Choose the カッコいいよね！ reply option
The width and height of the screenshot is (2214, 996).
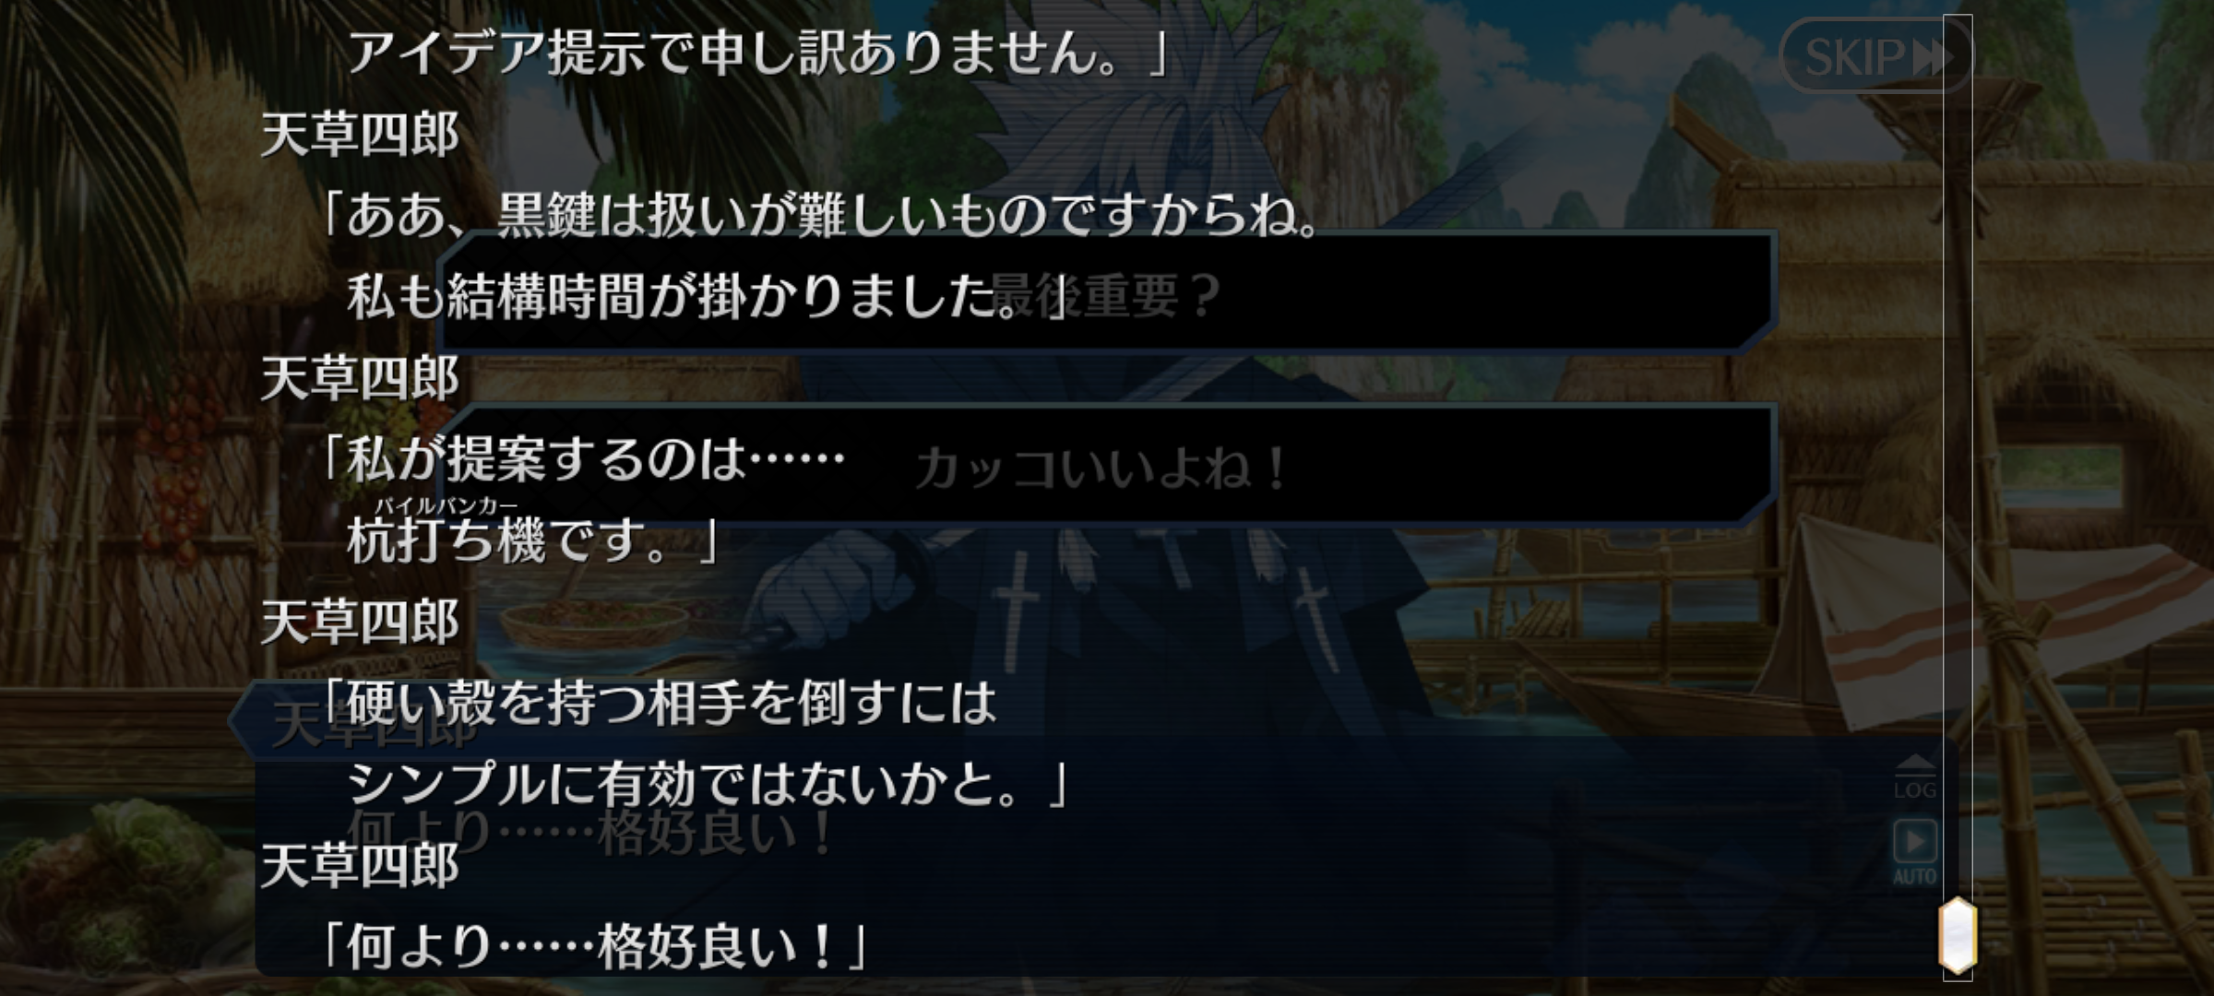(1107, 466)
